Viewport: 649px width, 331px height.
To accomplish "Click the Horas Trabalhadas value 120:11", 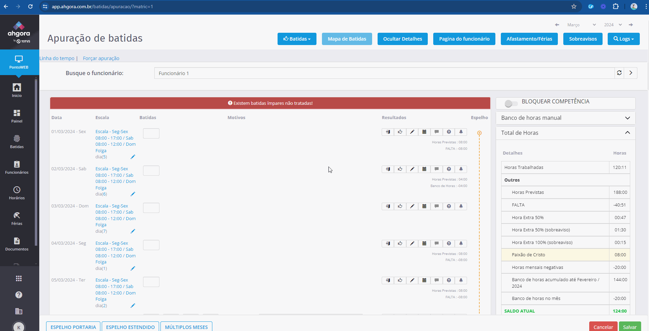I will [x=619, y=168].
